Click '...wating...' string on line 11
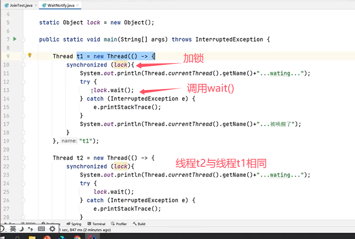The height and width of the screenshot is (239, 355). (280, 73)
